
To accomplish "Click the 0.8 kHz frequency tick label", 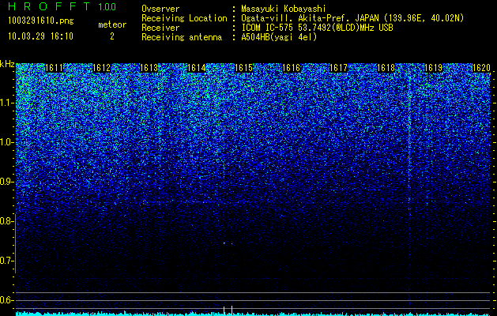I will pos(6,221).
